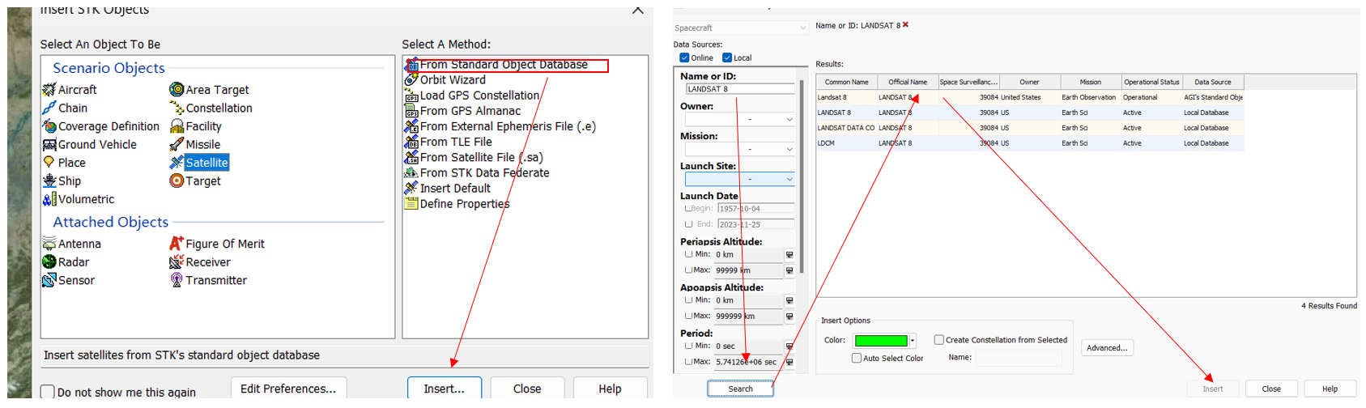Screen dimensions: 1366x408
Task: Select the Receiver attached object
Action: [200, 262]
